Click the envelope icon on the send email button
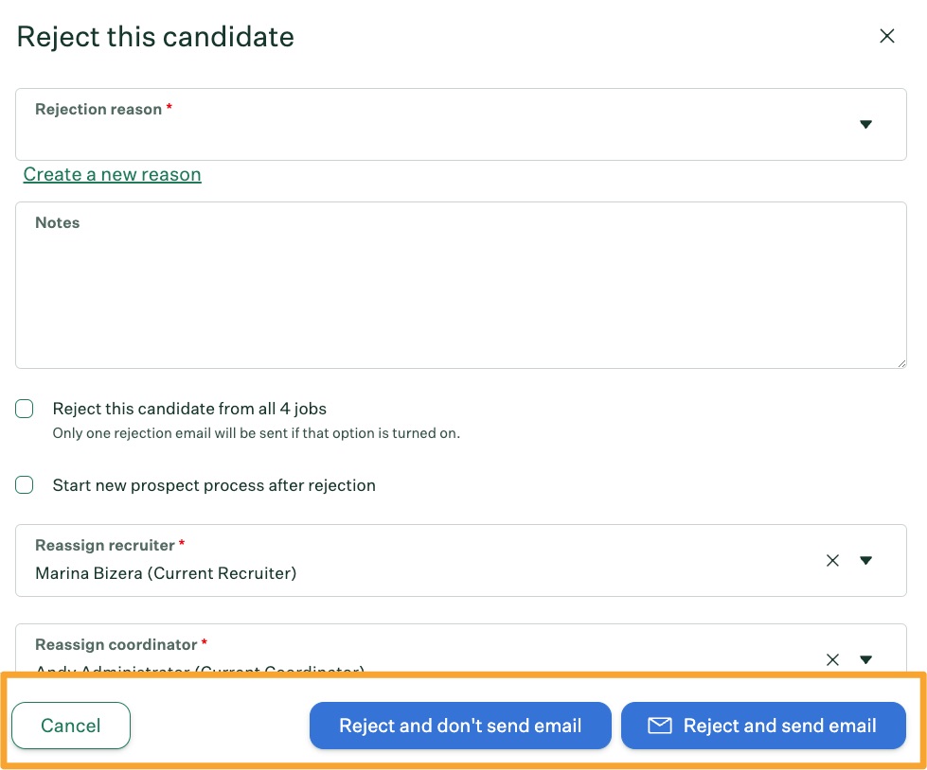The width and height of the screenshot is (927, 770). [660, 726]
